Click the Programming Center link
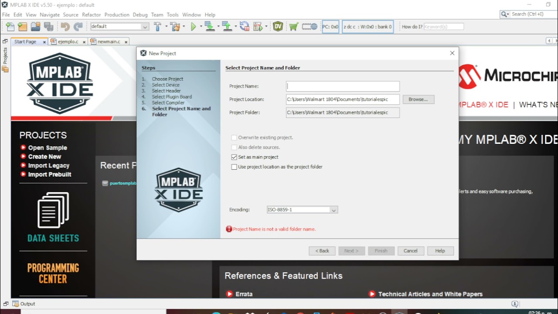Image resolution: width=558 pixels, height=314 pixels. [x=53, y=273]
